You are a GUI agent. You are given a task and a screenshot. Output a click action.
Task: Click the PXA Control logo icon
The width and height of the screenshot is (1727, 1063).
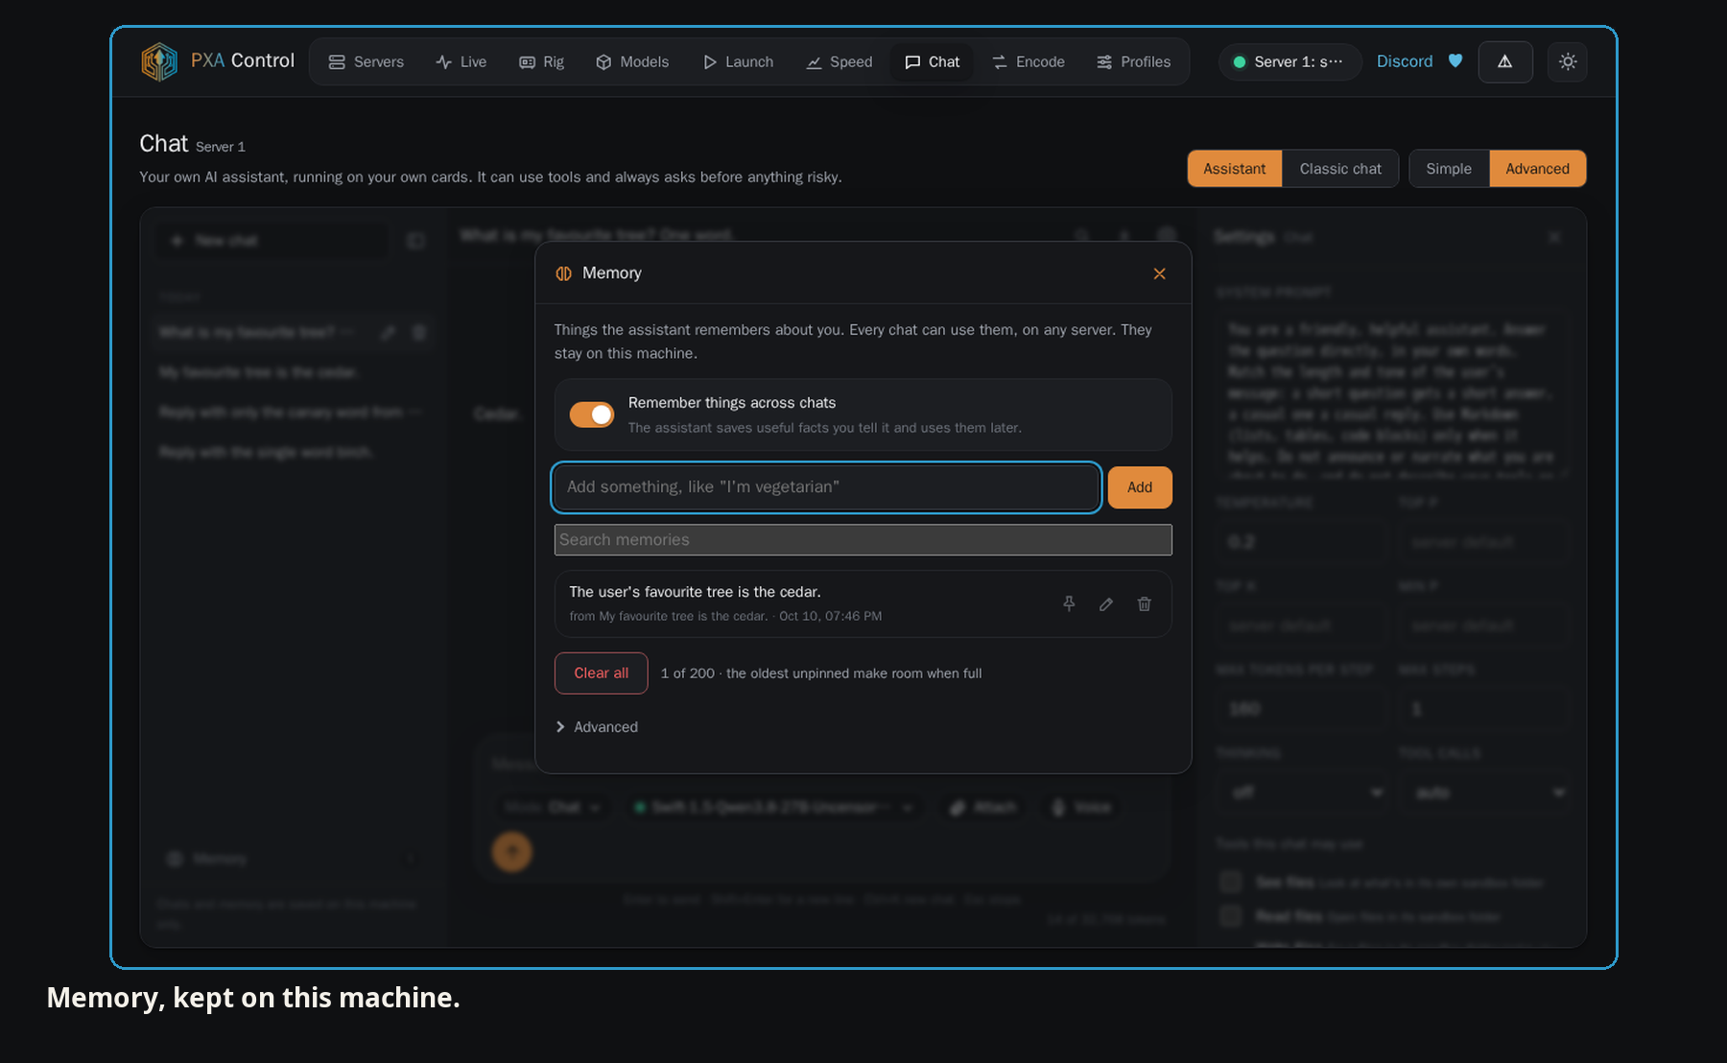click(x=159, y=61)
